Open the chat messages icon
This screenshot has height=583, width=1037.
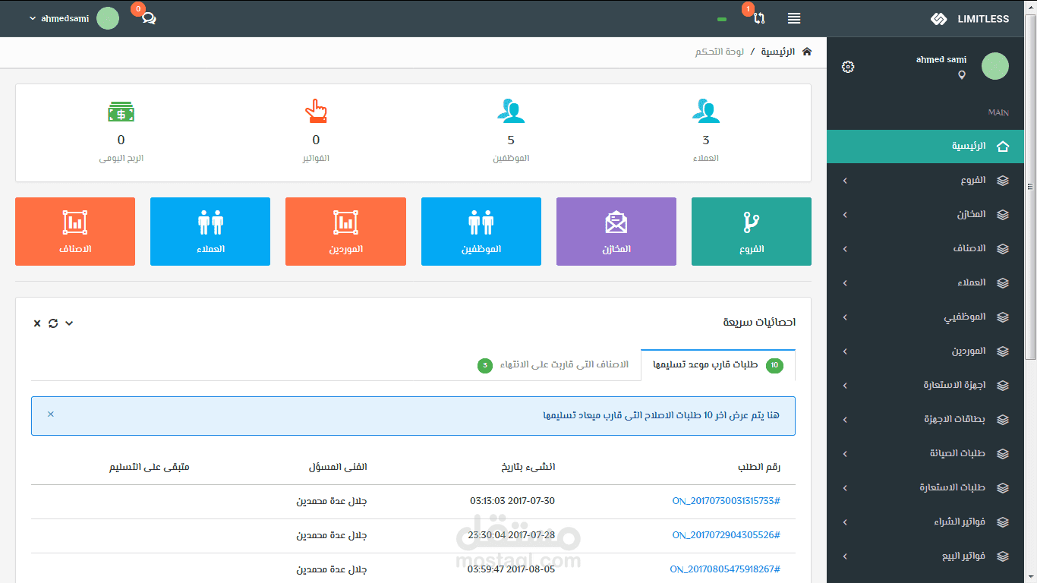pos(149,17)
